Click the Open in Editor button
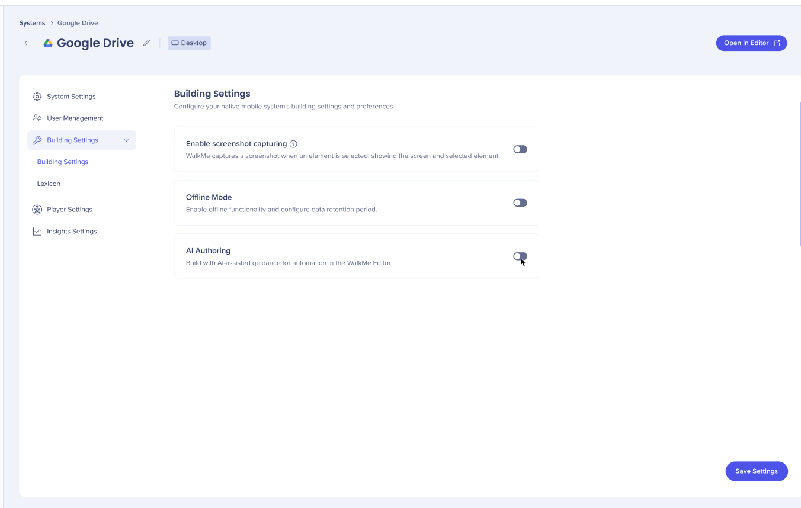The width and height of the screenshot is (801, 508). point(752,43)
